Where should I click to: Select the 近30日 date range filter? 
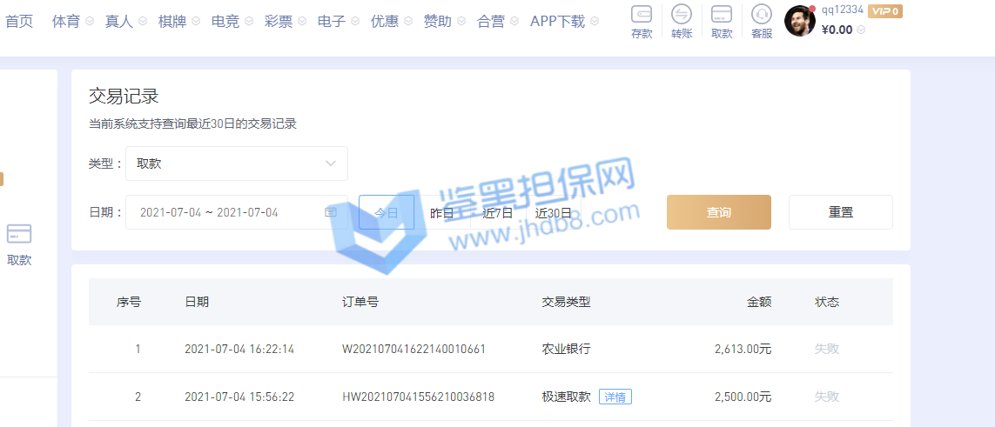pos(554,212)
